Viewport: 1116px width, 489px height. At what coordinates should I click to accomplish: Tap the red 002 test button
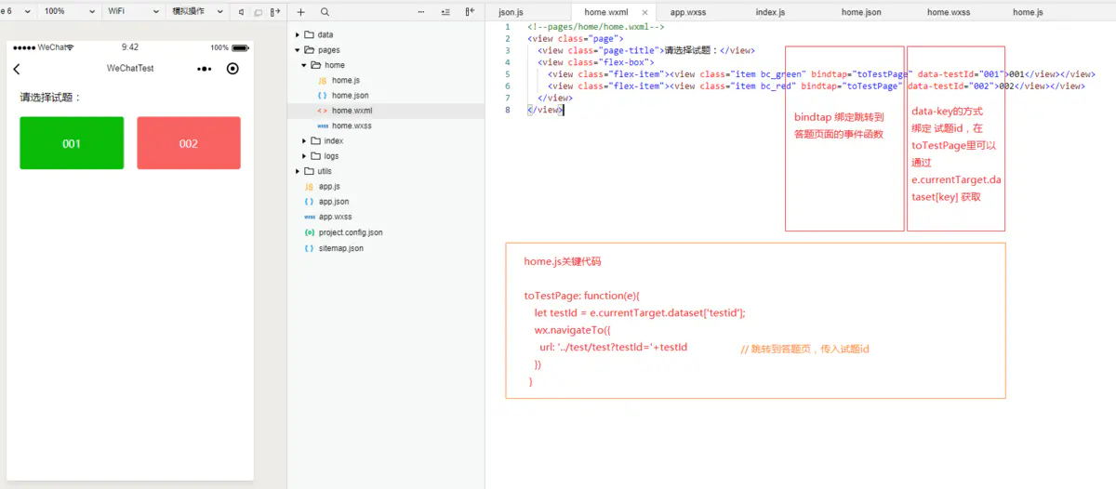click(x=189, y=143)
